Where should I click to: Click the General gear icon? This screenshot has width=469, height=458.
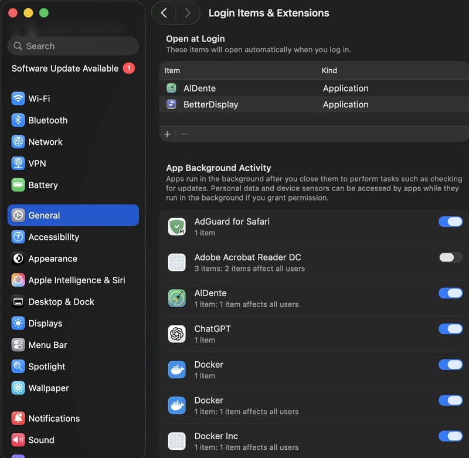tap(18, 215)
